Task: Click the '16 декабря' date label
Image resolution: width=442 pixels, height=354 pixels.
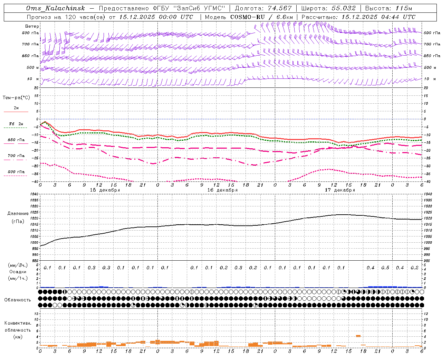Action: point(222,190)
